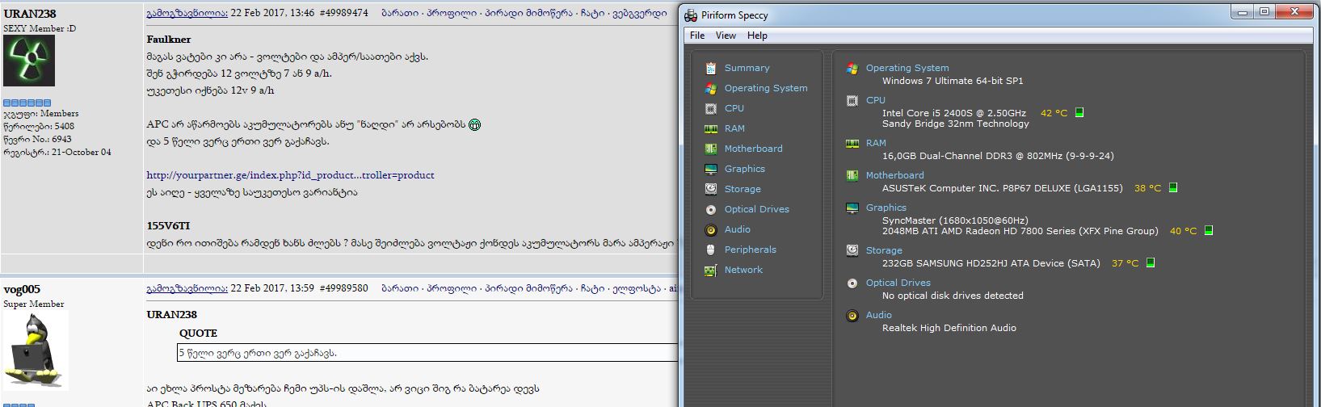Click the green CPU temperature indicator
The width and height of the screenshot is (1321, 407).
point(1079,113)
